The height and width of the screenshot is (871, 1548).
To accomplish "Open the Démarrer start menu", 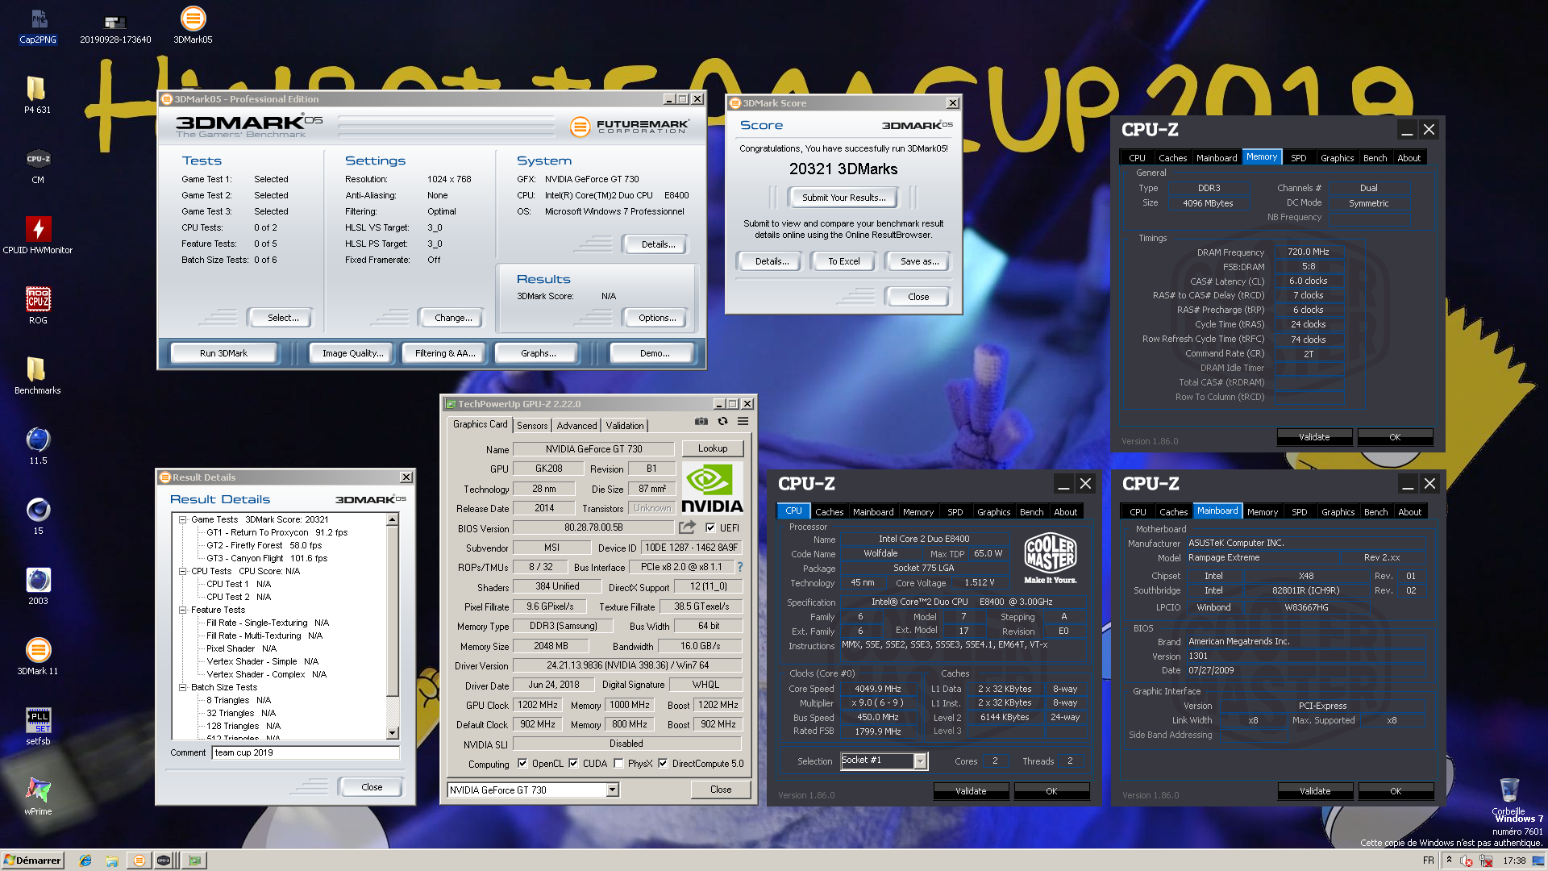I will tap(32, 861).
